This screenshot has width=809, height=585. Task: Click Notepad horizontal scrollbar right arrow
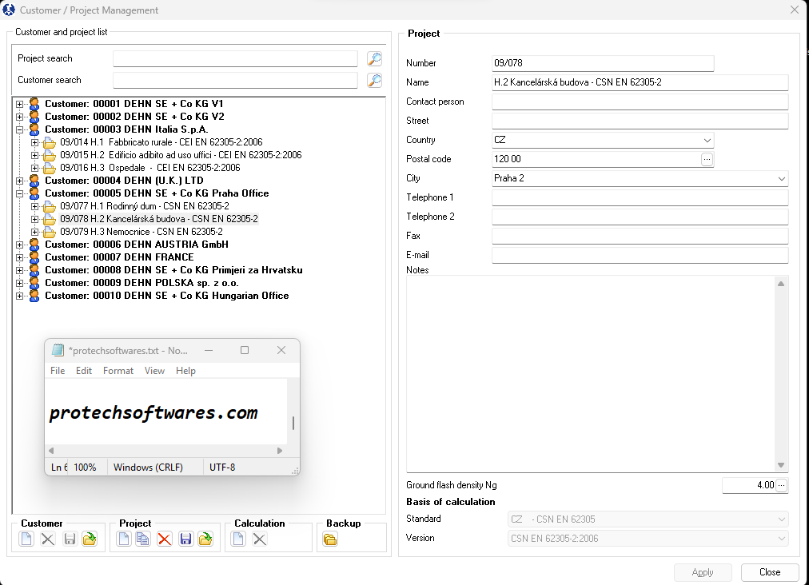[x=280, y=451]
